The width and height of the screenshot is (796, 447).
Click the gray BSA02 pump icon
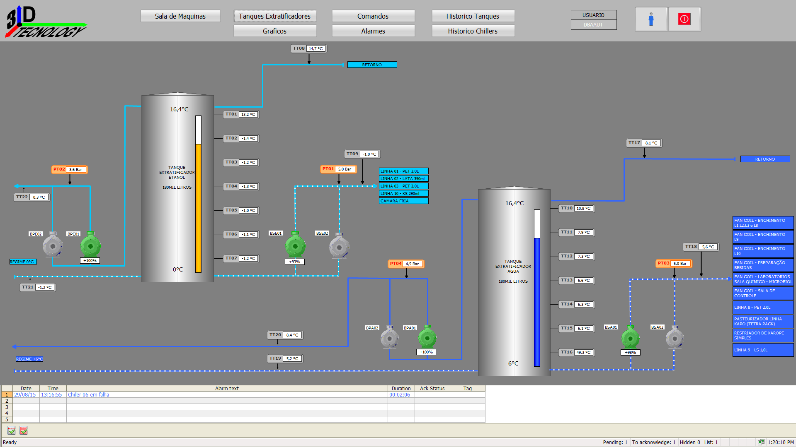click(x=675, y=337)
